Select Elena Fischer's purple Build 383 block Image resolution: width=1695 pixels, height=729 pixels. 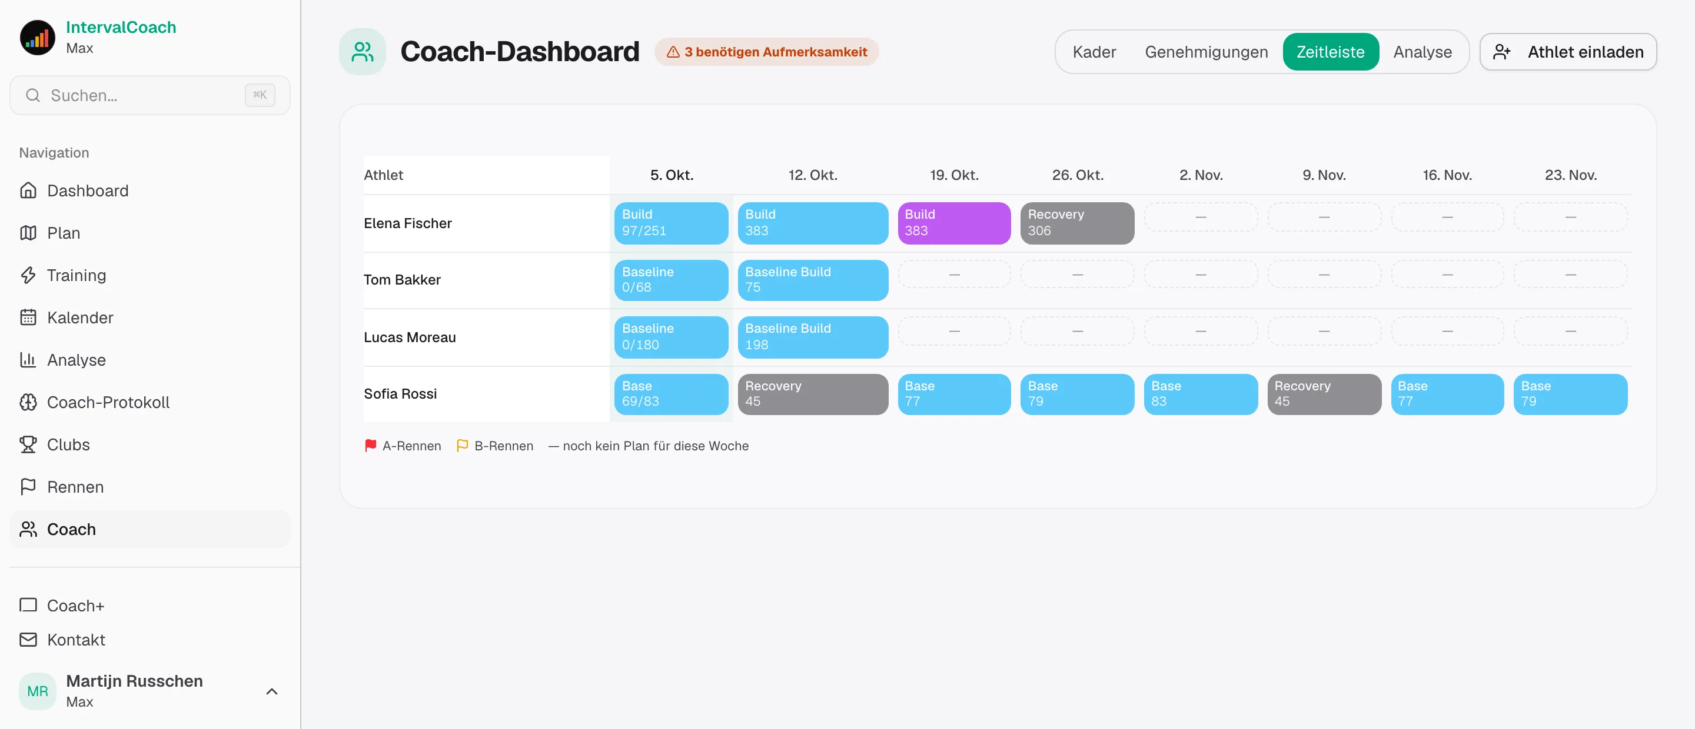tap(954, 223)
